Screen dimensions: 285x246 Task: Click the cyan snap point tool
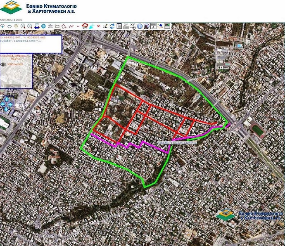point(92,26)
